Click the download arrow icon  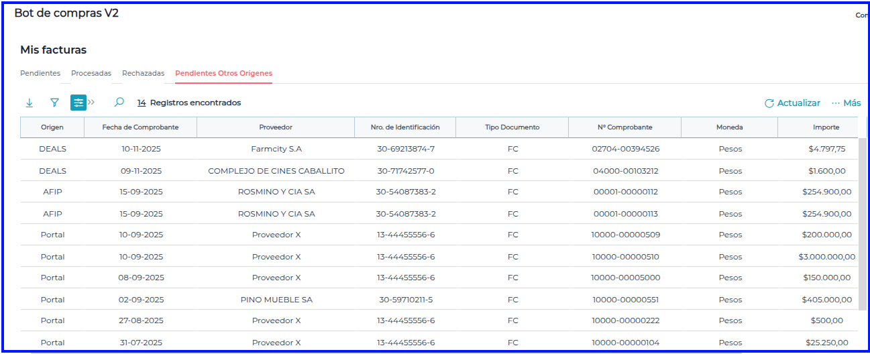pos(29,103)
